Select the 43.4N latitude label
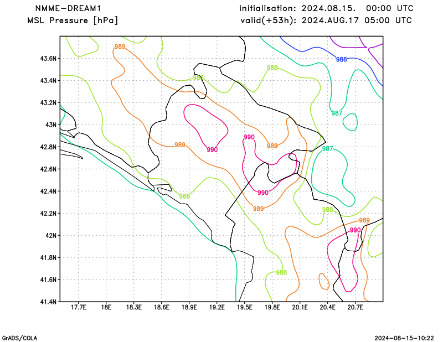This screenshot has height=342, width=443. click(x=48, y=80)
